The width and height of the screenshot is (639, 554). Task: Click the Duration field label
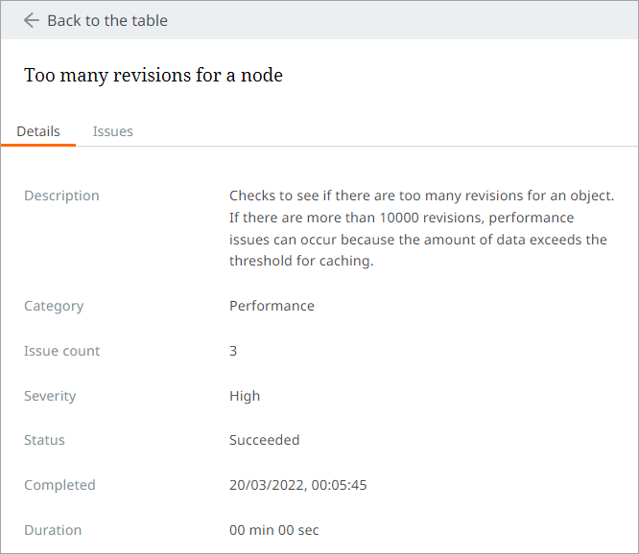pos(53,530)
